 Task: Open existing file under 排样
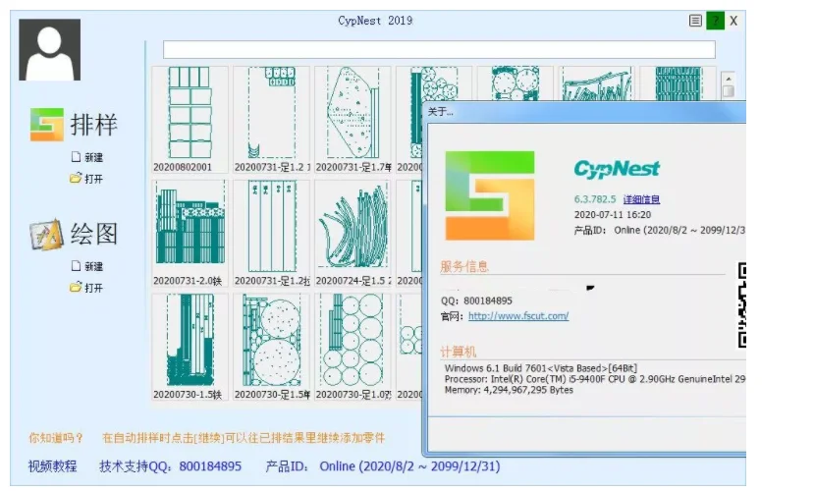pos(86,178)
